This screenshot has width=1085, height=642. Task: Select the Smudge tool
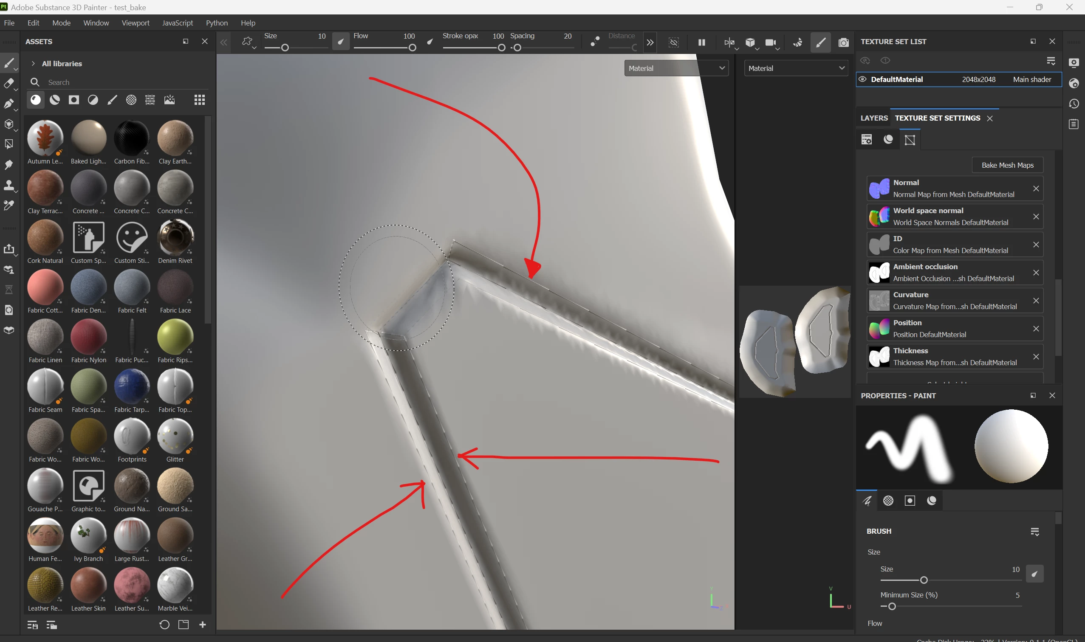click(8, 164)
